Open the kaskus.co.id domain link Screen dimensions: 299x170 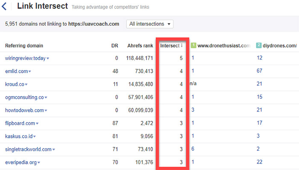(x=19, y=136)
